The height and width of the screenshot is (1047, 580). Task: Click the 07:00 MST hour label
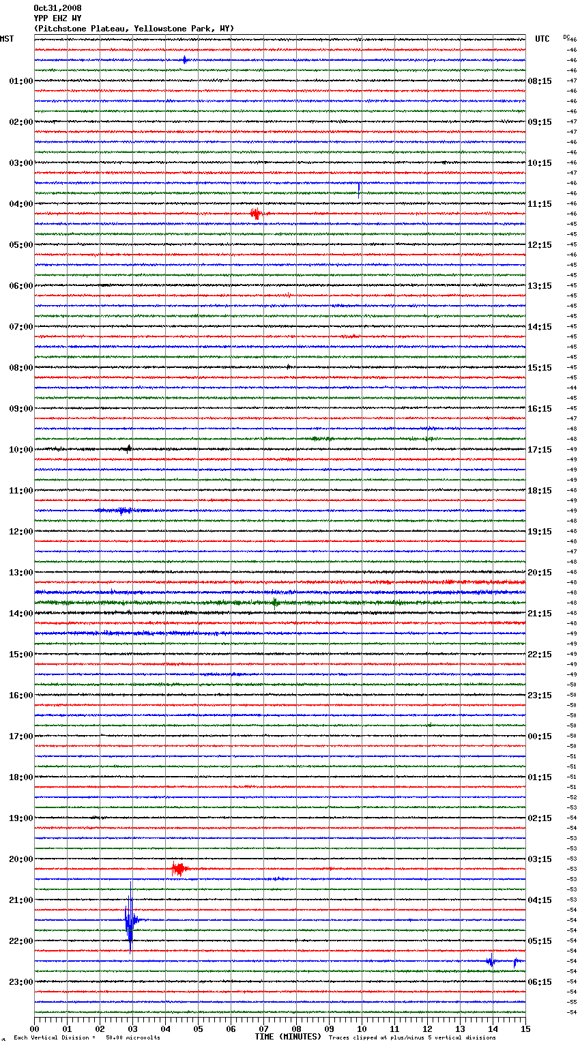pyautogui.click(x=21, y=327)
